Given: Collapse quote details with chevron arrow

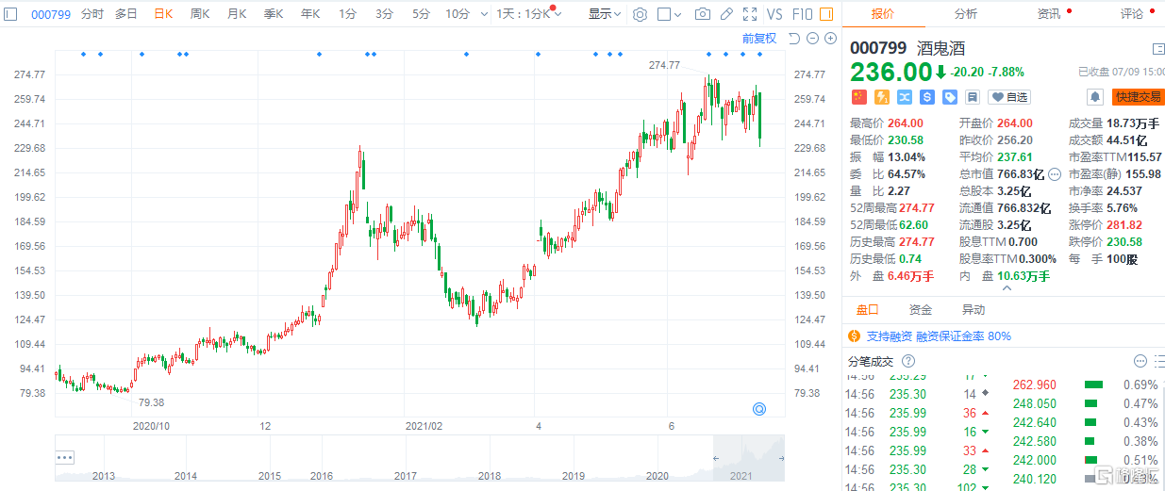Looking at the screenshot, I should (x=1006, y=288).
